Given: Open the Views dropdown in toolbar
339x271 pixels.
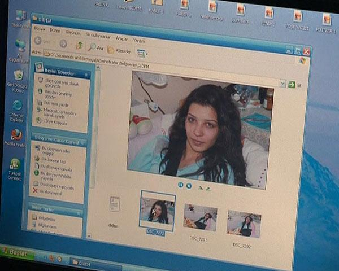Looking at the screenshot, I should pyautogui.click(x=141, y=53).
